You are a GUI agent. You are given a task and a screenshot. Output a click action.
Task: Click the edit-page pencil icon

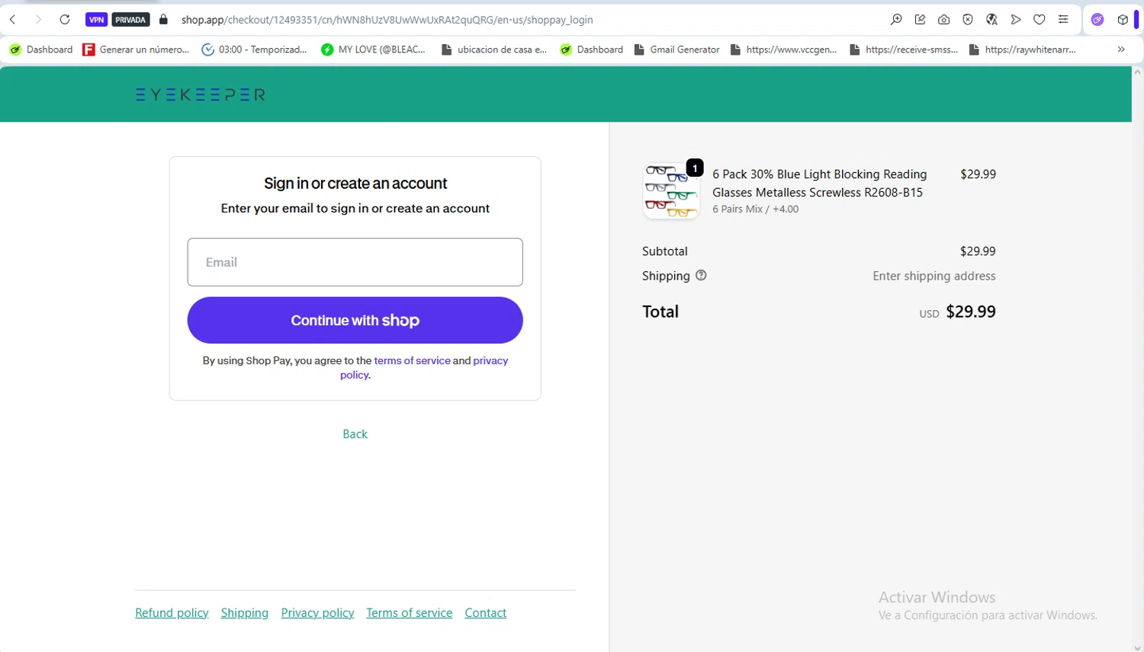[x=921, y=20]
